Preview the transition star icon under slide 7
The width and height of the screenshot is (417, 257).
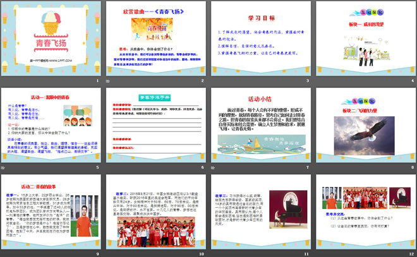click(x=213, y=168)
